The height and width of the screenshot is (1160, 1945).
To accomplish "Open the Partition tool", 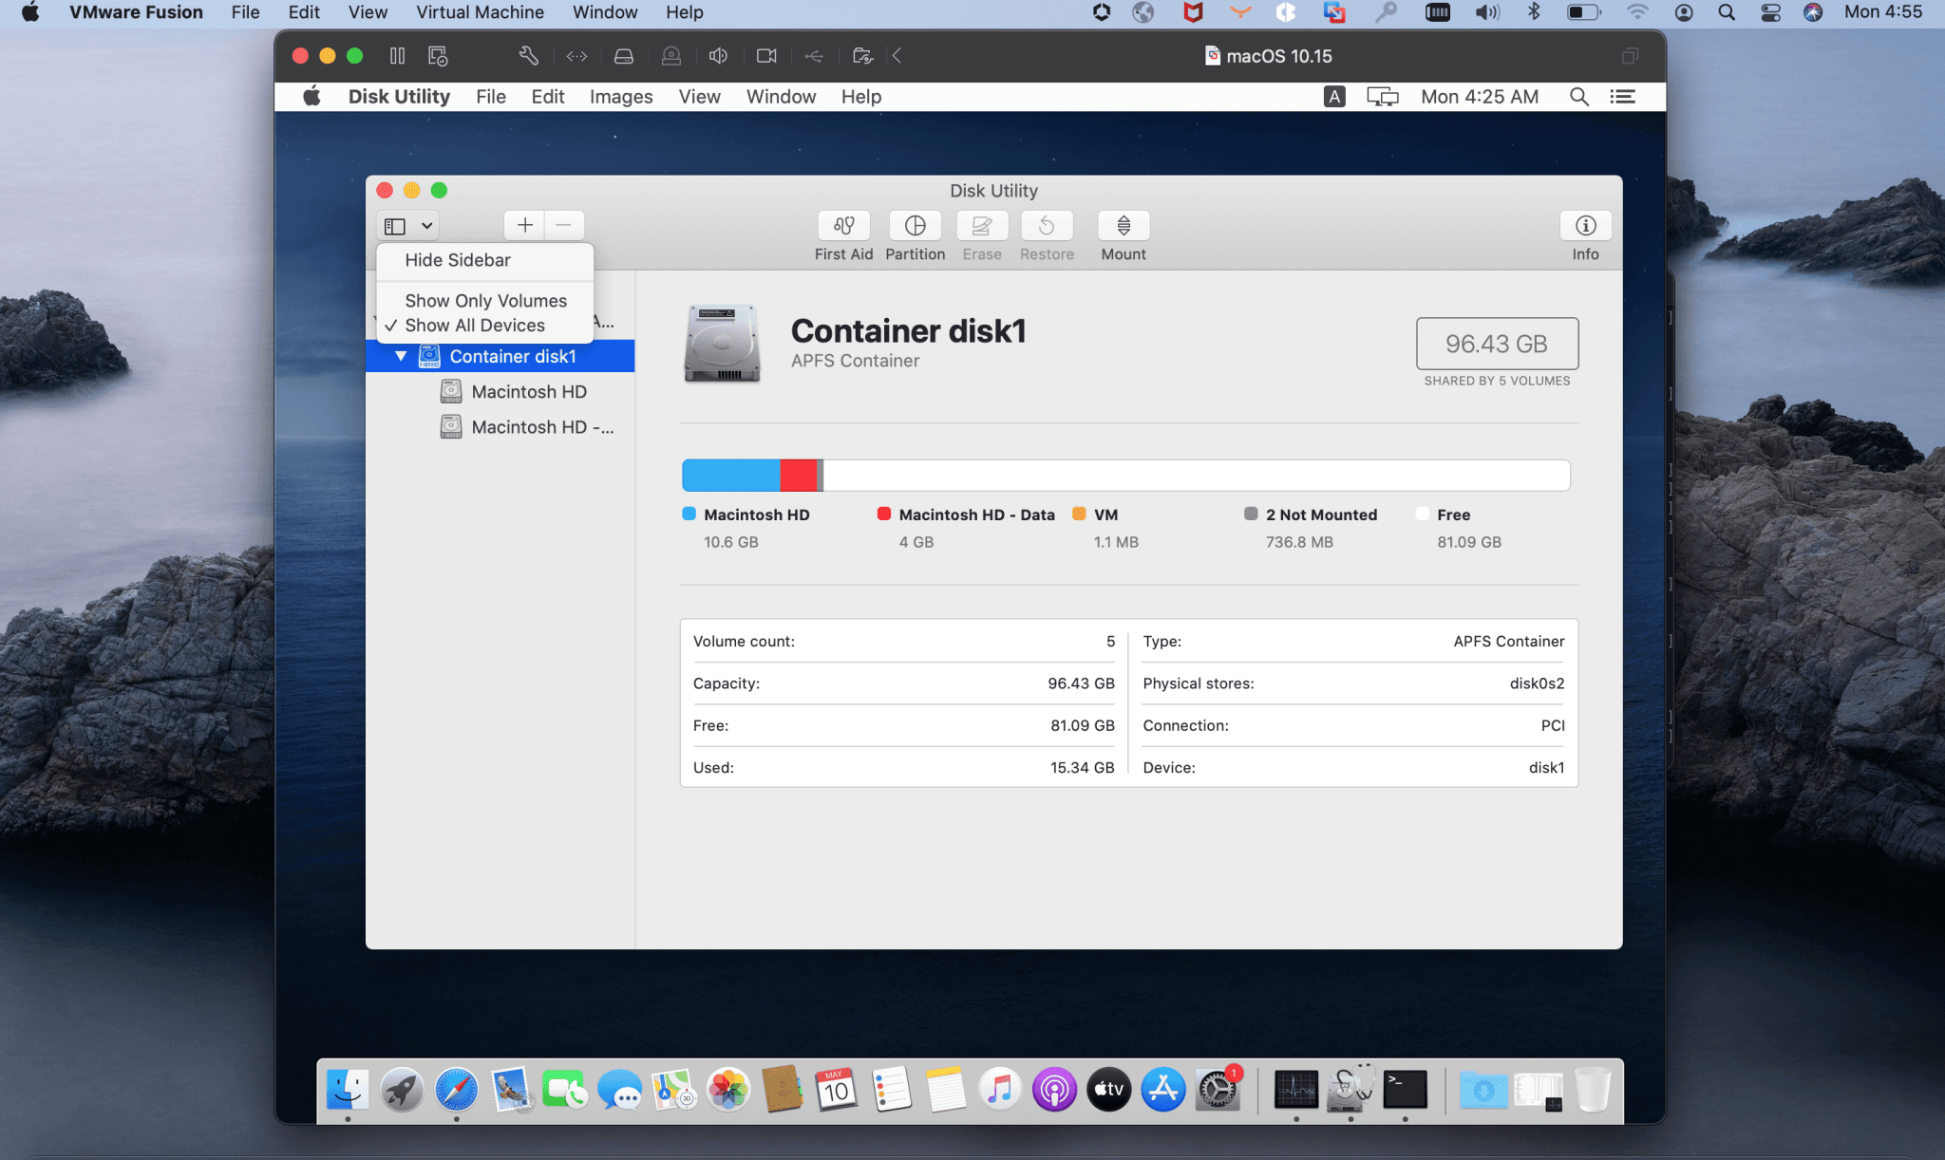I will click(915, 226).
